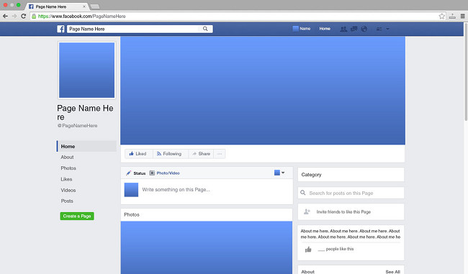The height and width of the screenshot is (274, 468).
Task: Select Home in the left sidebar
Action: pos(86,147)
